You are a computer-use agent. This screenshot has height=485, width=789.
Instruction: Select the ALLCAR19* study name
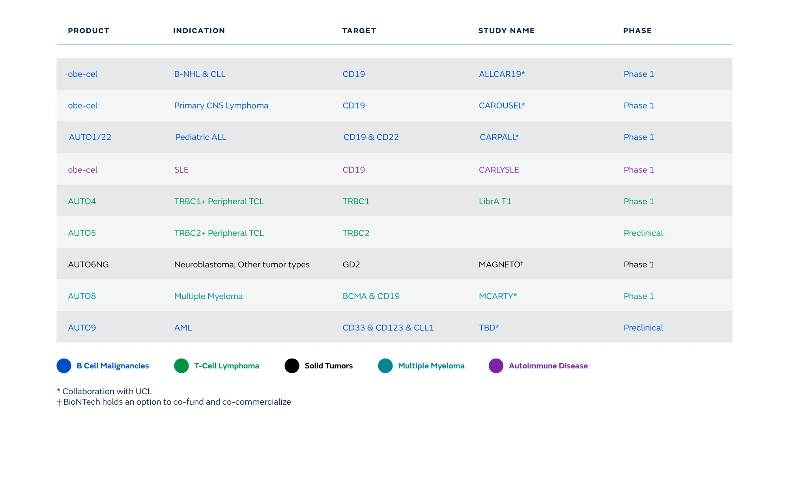tap(501, 74)
